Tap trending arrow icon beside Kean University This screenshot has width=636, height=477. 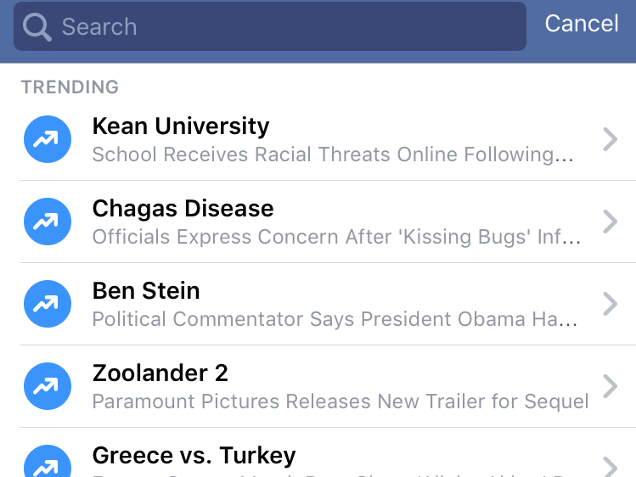46,139
